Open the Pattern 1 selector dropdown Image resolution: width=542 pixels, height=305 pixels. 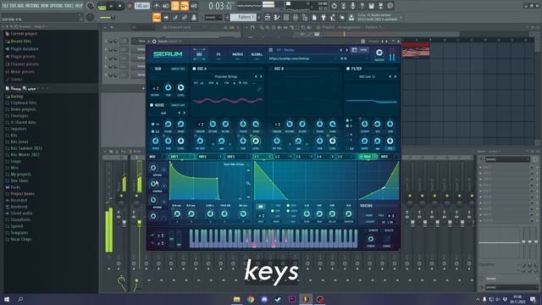pos(243,17)
